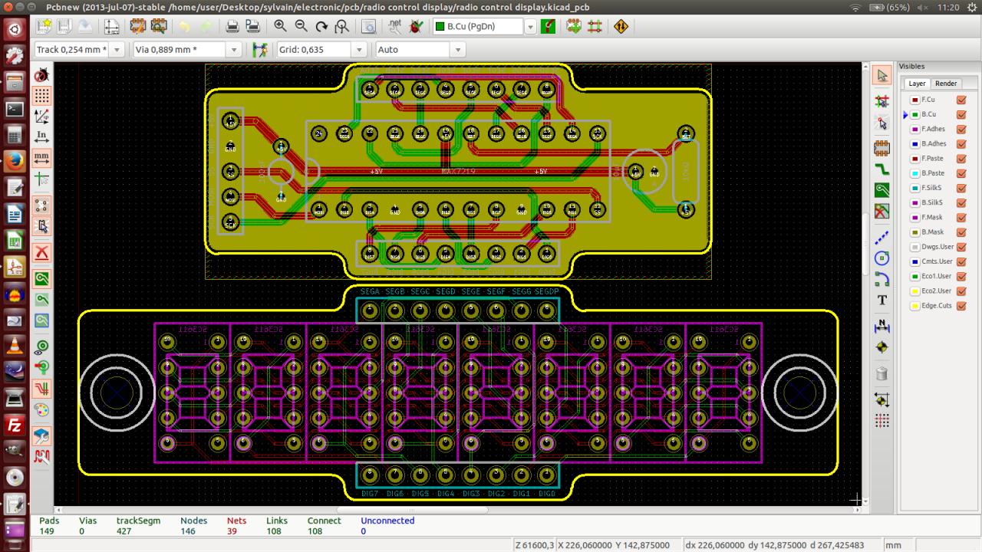Open the netlist reader icon
The image size is (982, 552).
[395, 26]
